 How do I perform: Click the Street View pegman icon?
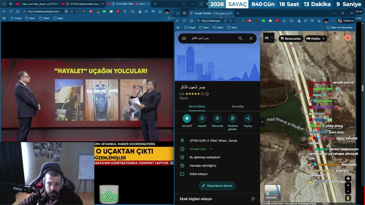[x=348, y=198]
